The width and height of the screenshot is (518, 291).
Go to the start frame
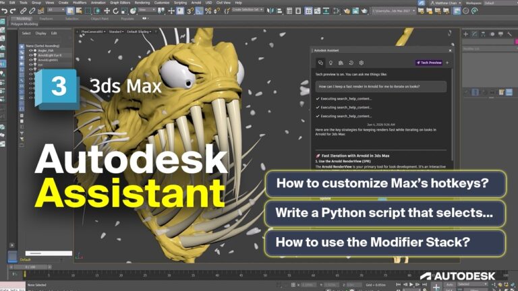[399, 284]
